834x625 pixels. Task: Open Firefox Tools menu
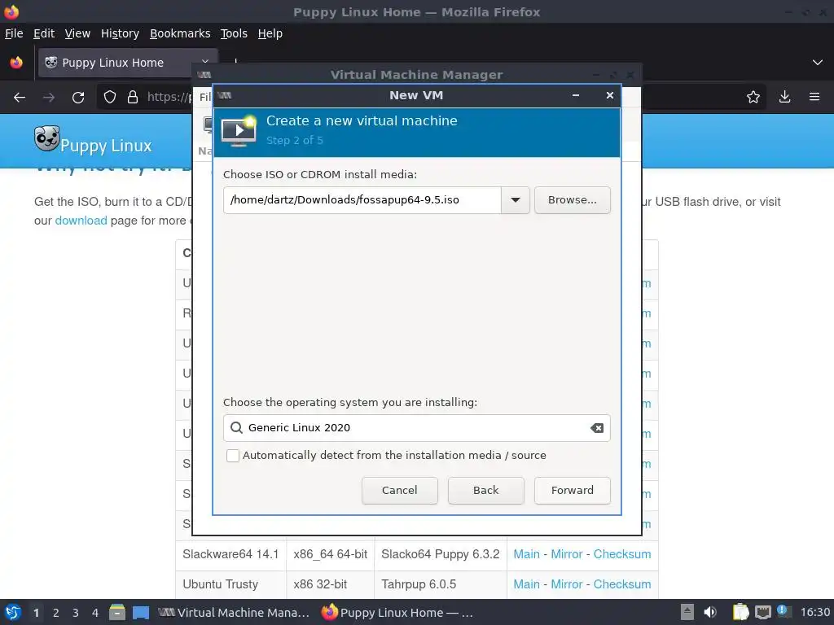(x=234, y=33)
